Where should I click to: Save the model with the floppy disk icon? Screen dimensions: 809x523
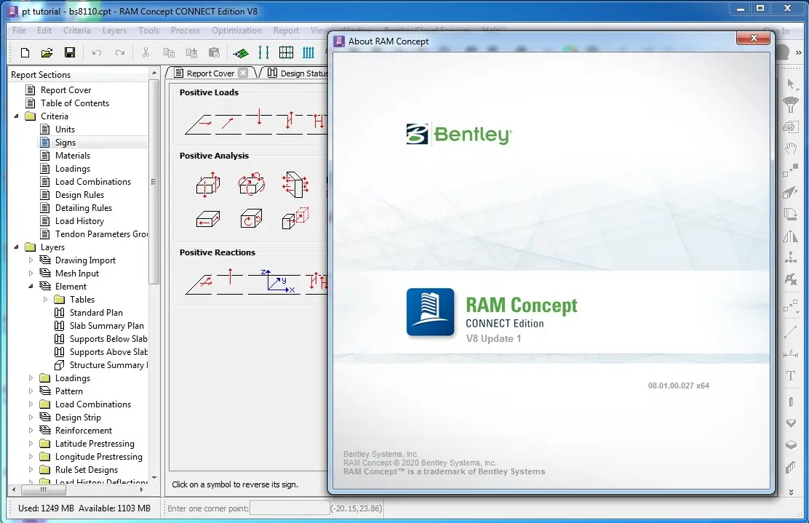click(x=70, y=52)
